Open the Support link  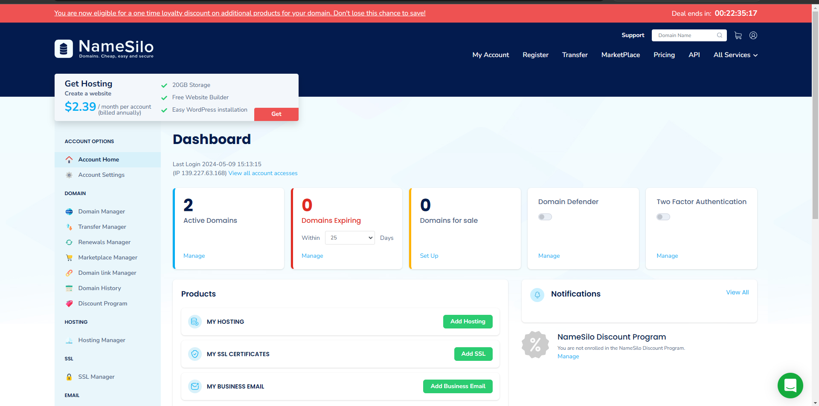click(x=633, y=35)
